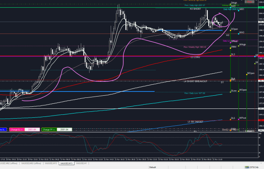Viewport: 264px width, 169px height.
Task: Click the Prev / Weekly High 1993.42 label
Action: point(195,47)
